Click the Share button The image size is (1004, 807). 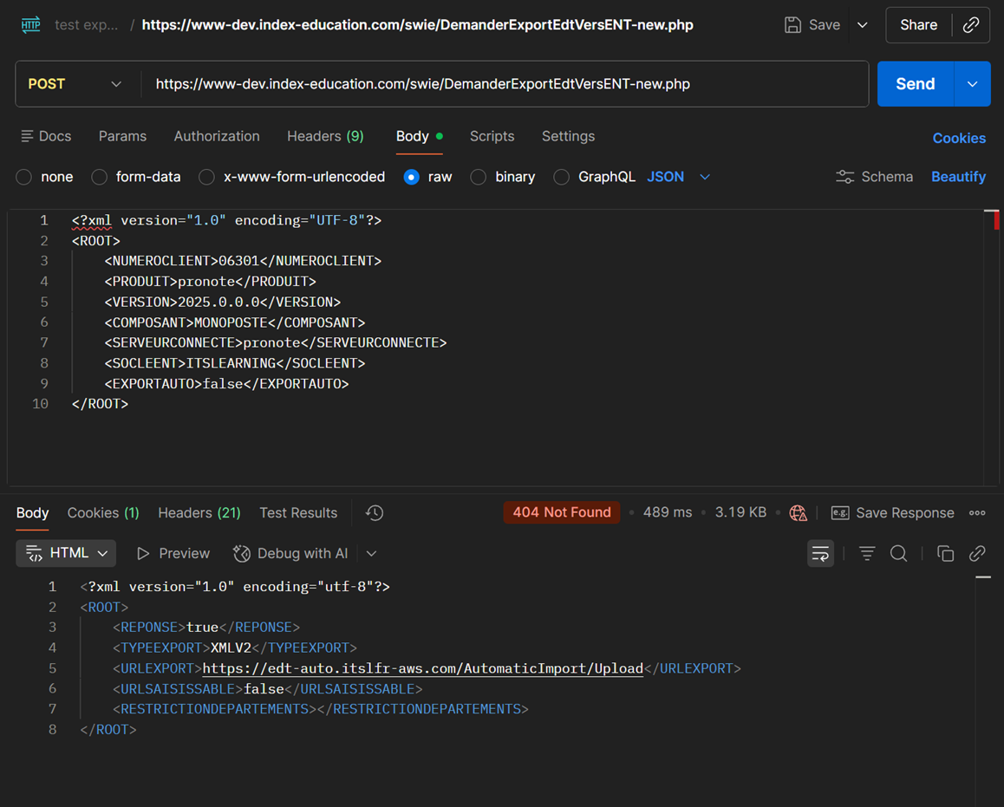pyautogui.click(x=918, y=25)
